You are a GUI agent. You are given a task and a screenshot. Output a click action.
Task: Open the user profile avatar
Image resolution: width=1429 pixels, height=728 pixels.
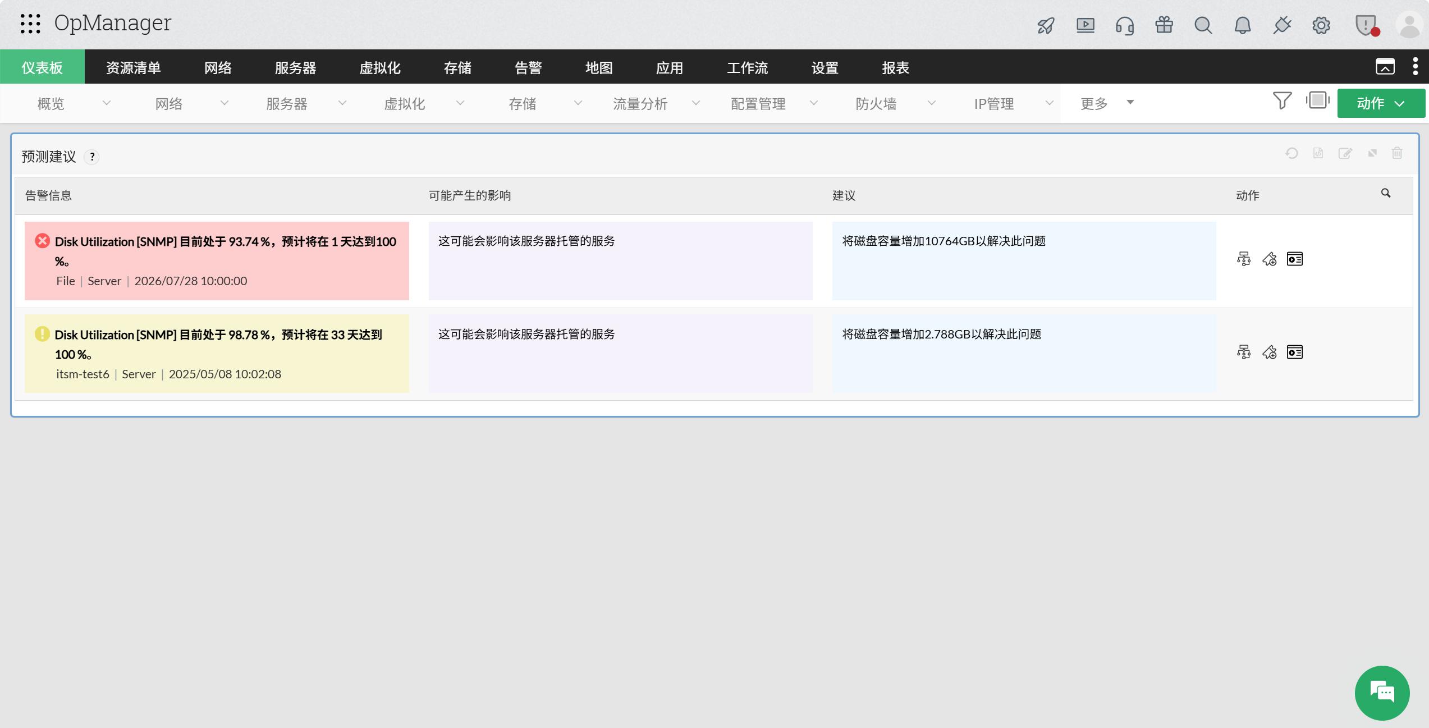click(1409, 25)
